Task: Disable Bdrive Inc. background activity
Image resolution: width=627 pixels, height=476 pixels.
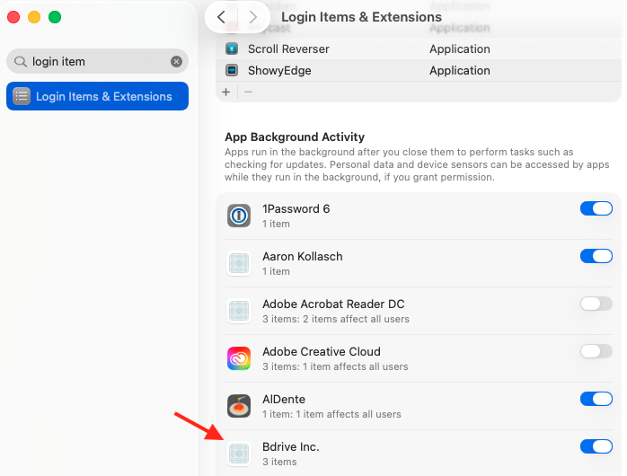Action: (596, 446)
